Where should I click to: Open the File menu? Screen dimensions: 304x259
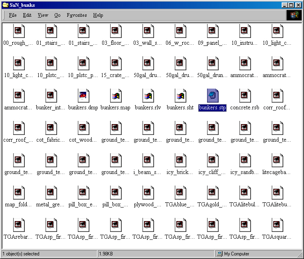(13, 15)
